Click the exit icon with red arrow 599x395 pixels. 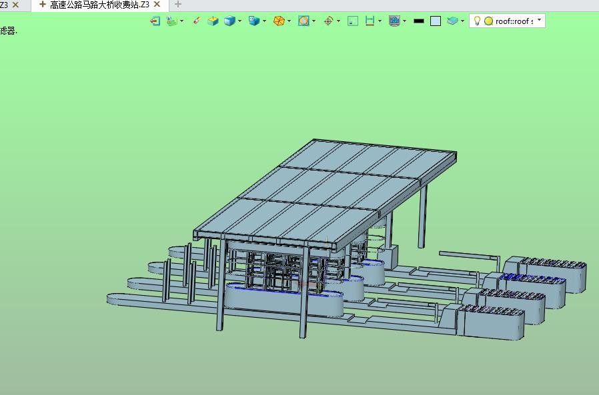pyautogui.click(x=155, y=21)
